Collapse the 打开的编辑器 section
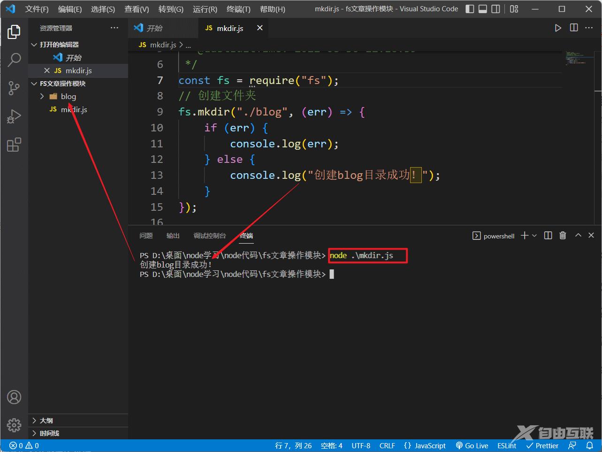 (78, 45)
